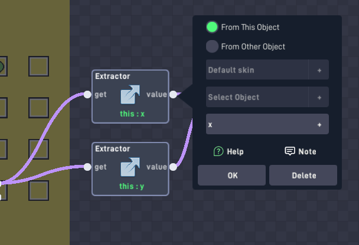Click the green this : x label
Image resolution: width=359 pixels, height=245 pixels.
click(132, 114)
